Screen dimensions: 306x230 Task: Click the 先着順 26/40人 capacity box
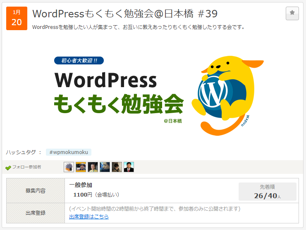tap(267, 191)
